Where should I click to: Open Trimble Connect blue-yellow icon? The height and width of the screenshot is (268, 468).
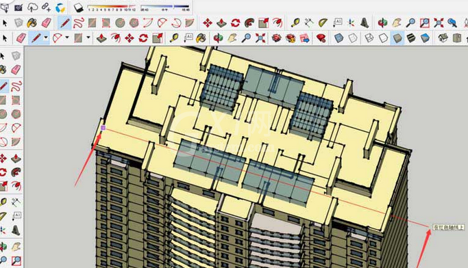point(60,8)
